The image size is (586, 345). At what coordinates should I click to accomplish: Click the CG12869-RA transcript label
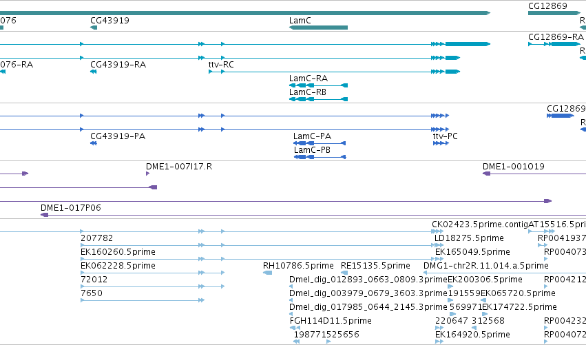point(556,37)
